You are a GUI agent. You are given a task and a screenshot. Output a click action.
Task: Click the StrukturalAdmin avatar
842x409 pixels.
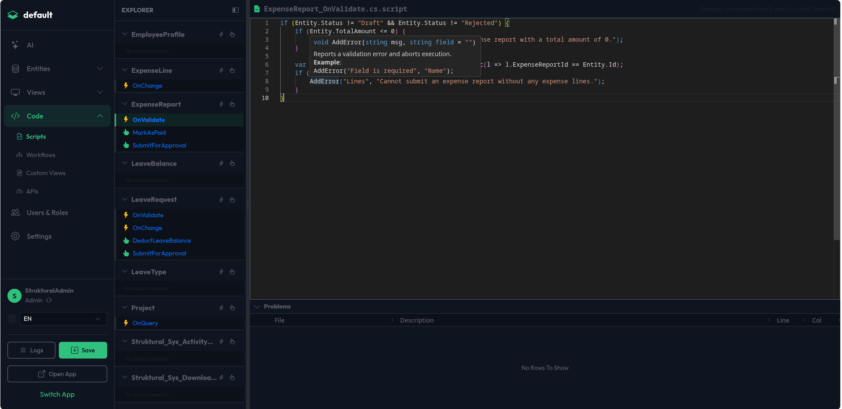(x=14, y=296)
